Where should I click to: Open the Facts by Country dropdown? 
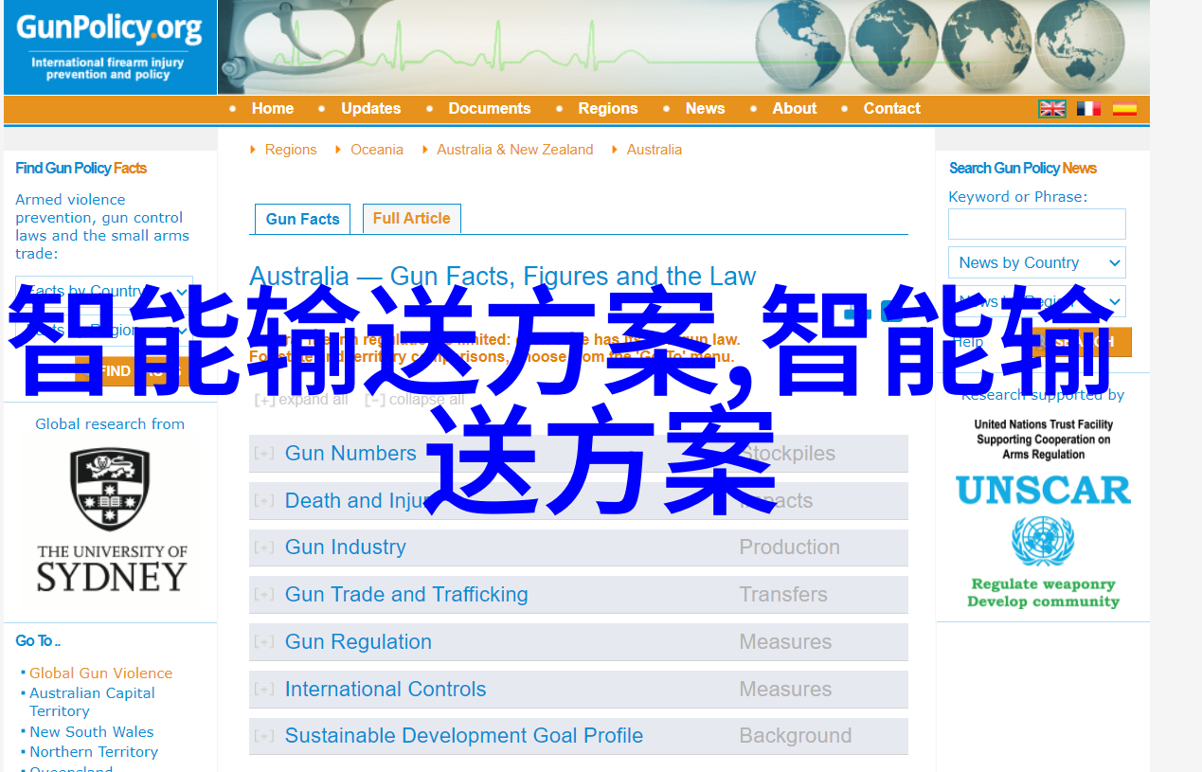tap(104, 291)
